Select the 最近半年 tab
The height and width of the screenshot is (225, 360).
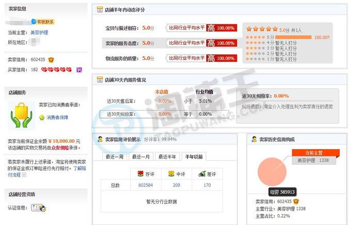(167, 157)
